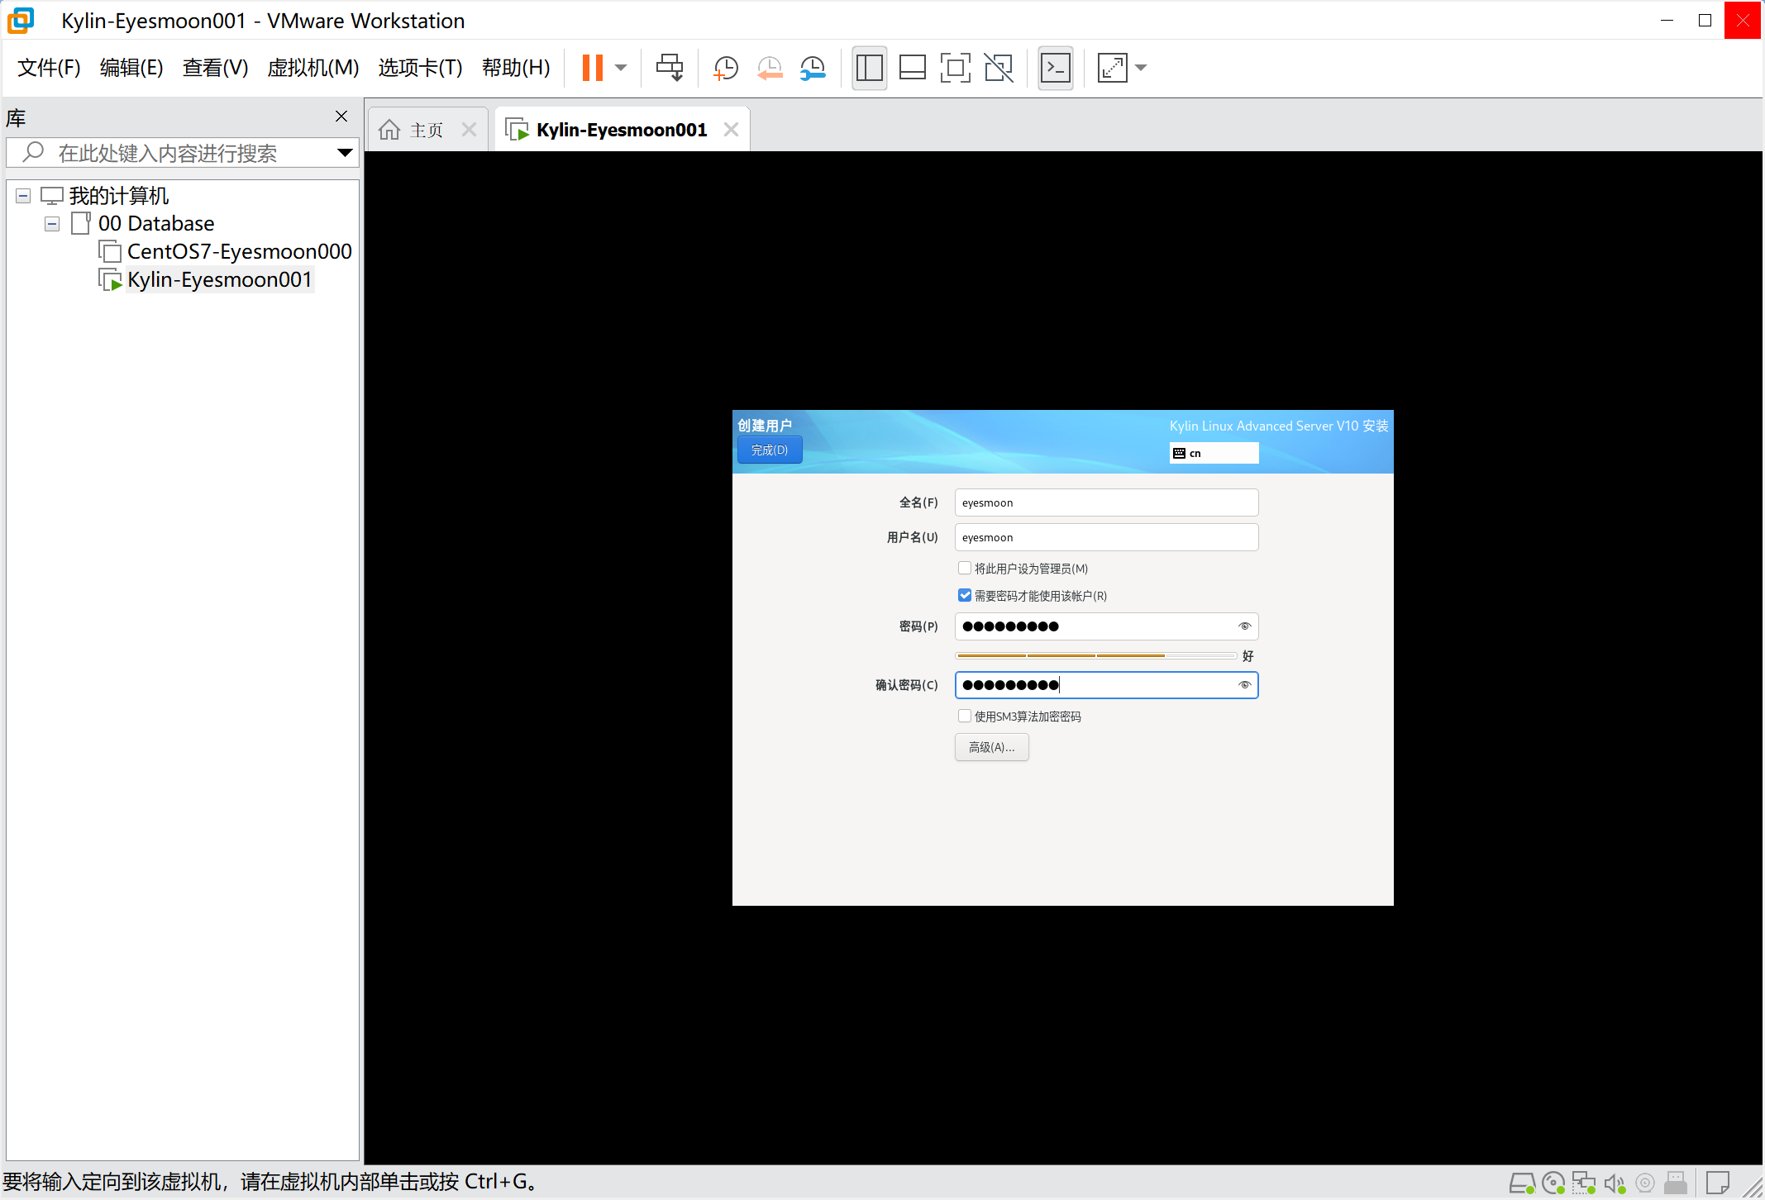The height and width of the screenshot is (1200, 1765).
Task: Click the 全名(F) input field
Action: [x=1106, y=502]
